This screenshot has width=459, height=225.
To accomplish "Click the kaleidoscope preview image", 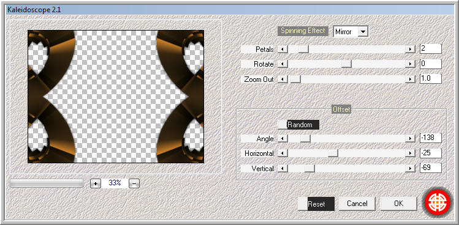I will (116, 97).
